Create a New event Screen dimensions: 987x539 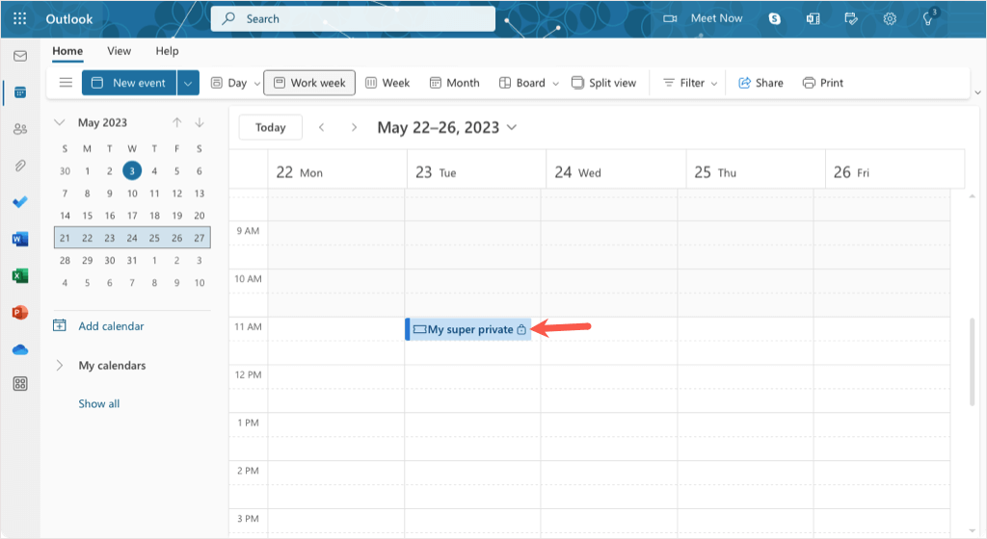129,83
